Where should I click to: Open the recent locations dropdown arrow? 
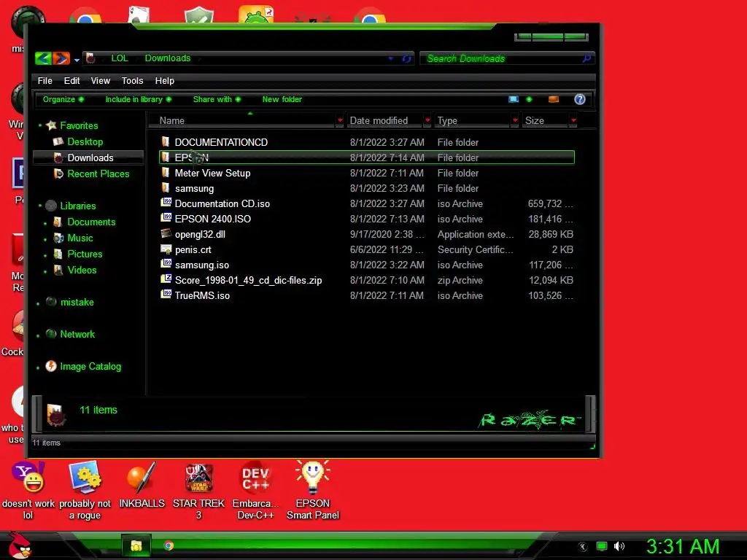(x=77, y=60)
